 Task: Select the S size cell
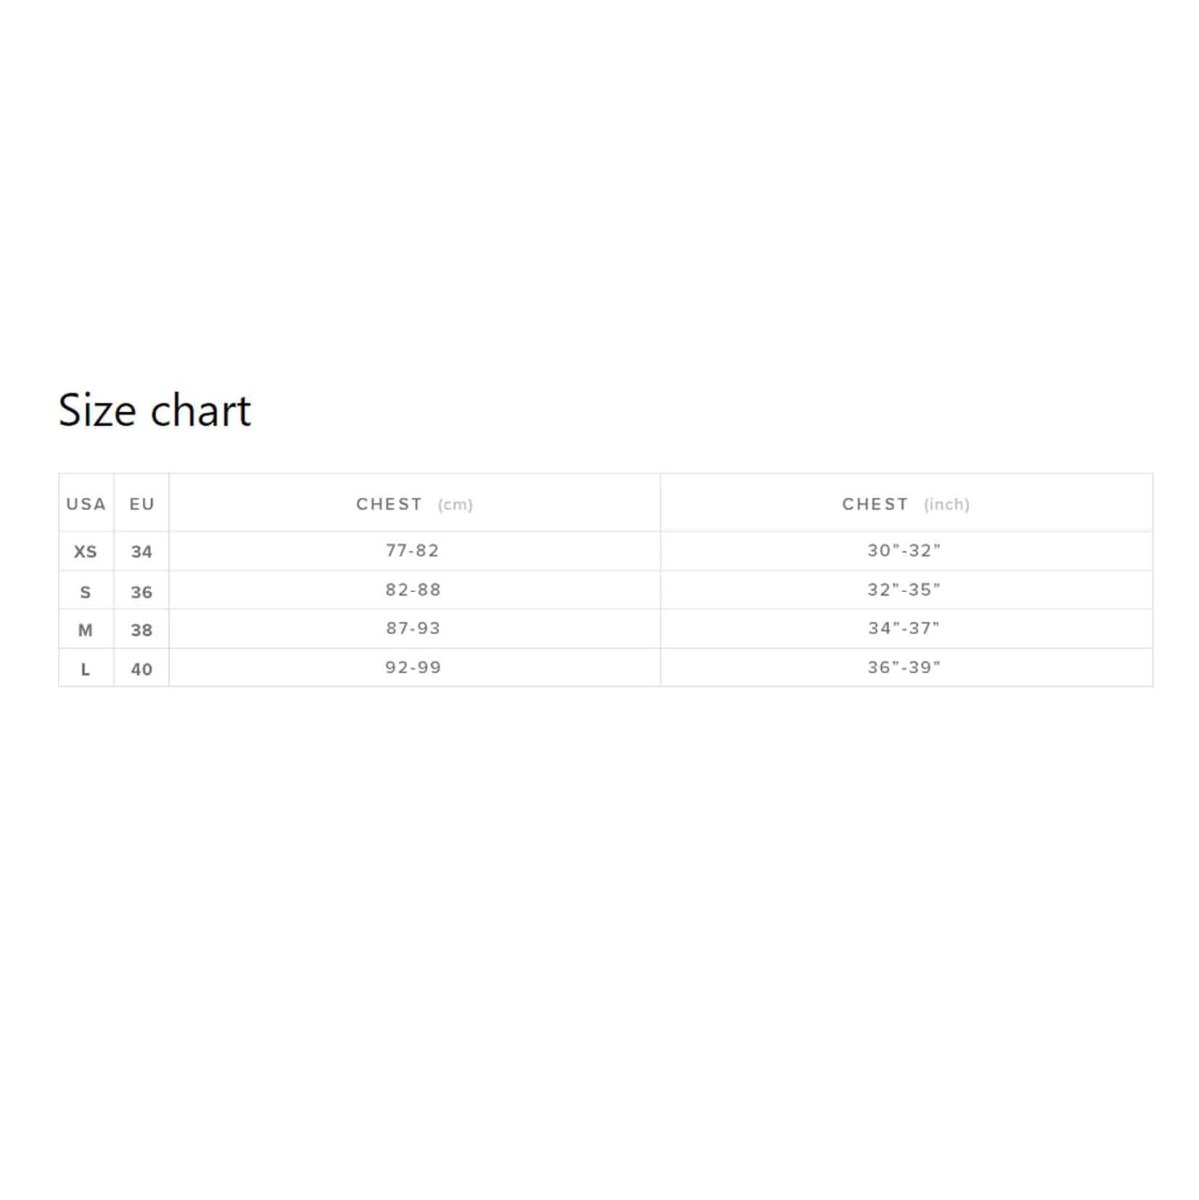(x=86, y=592)
